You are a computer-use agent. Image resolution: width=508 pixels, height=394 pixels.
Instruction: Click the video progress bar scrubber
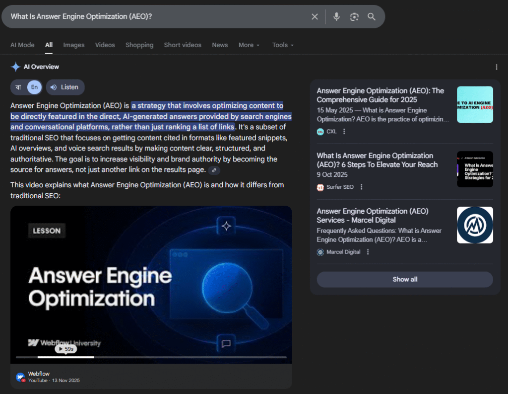(x=93, y=357)
